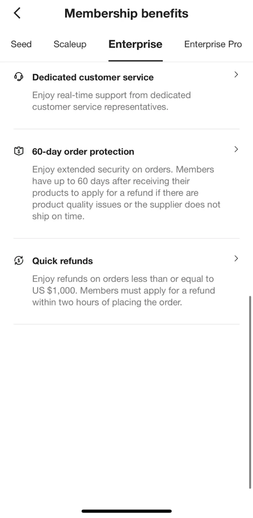Viewport: 253px width, 518px height.
Task: Click the shield order protection icon
Action: coord(19,151)
